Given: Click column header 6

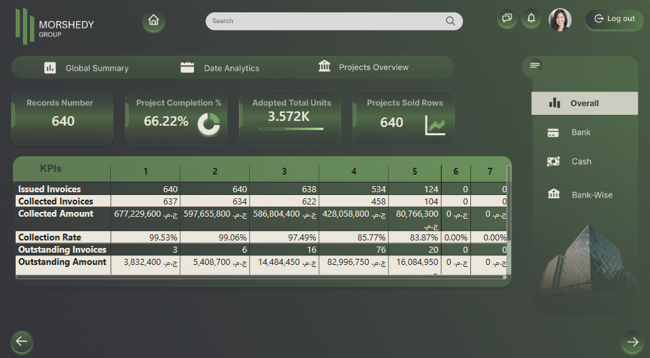Looking at the screenshot, I should tap(455, 171).
